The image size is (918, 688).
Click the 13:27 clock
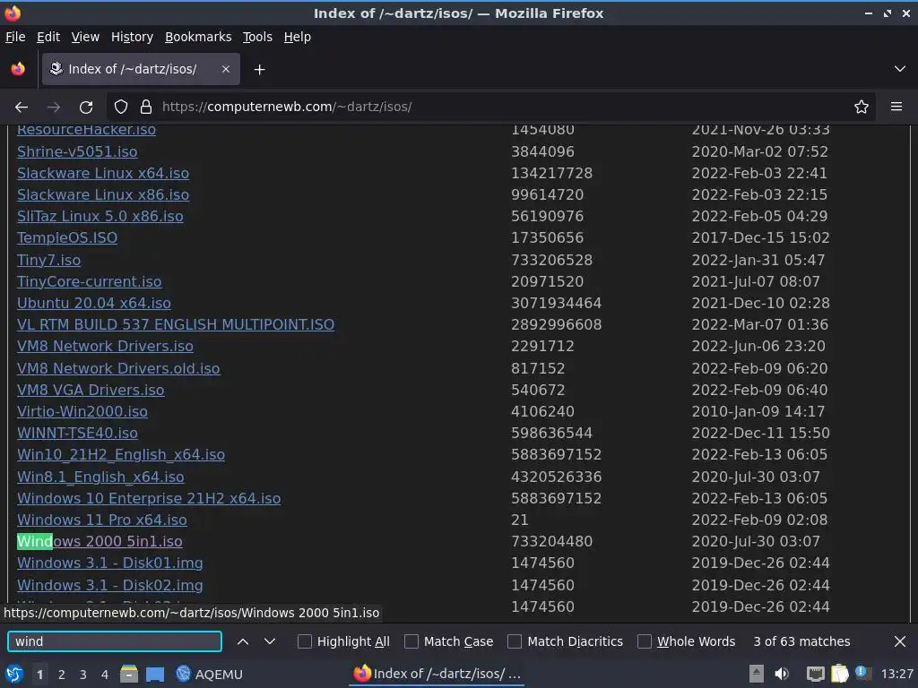[x=896, y=674]
